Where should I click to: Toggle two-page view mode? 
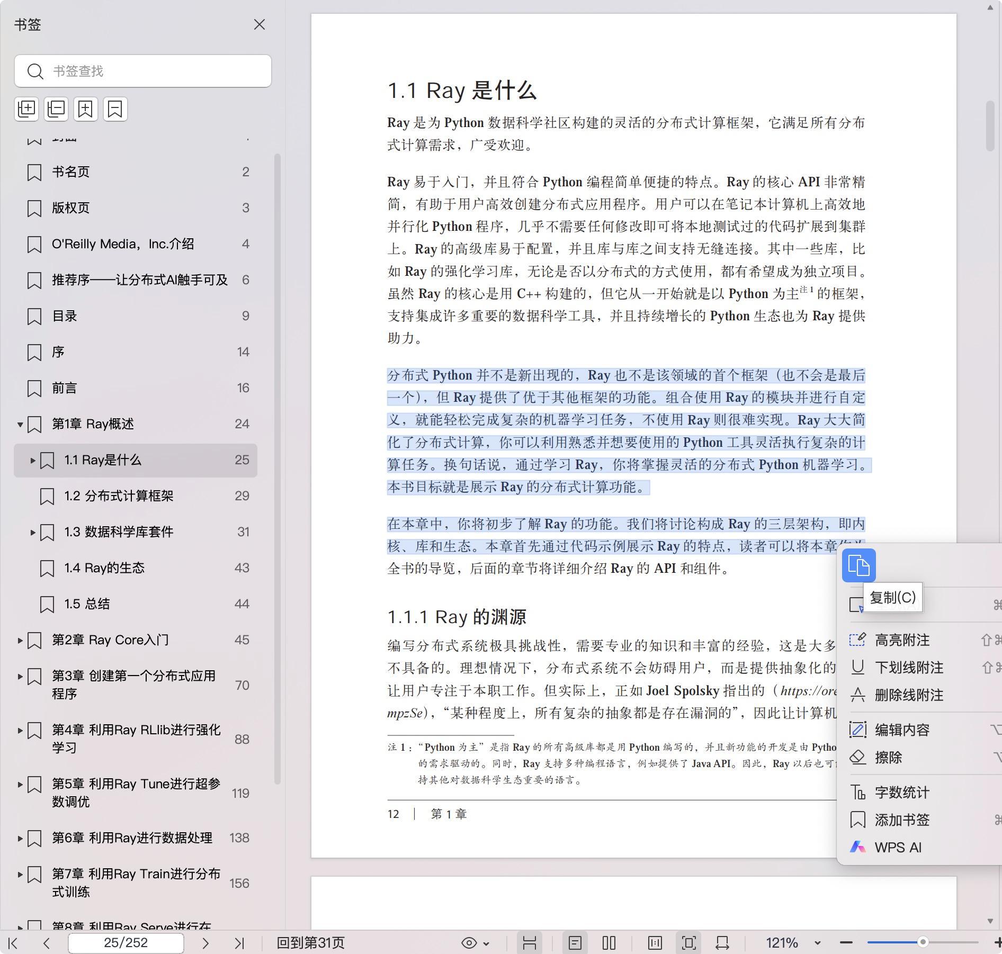click(609, 943)
